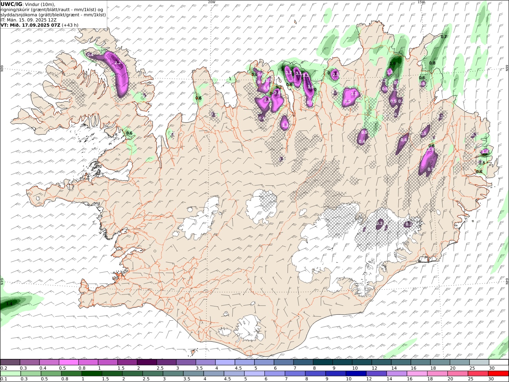Select the bright red lower swatch after 30

[498, 374]
